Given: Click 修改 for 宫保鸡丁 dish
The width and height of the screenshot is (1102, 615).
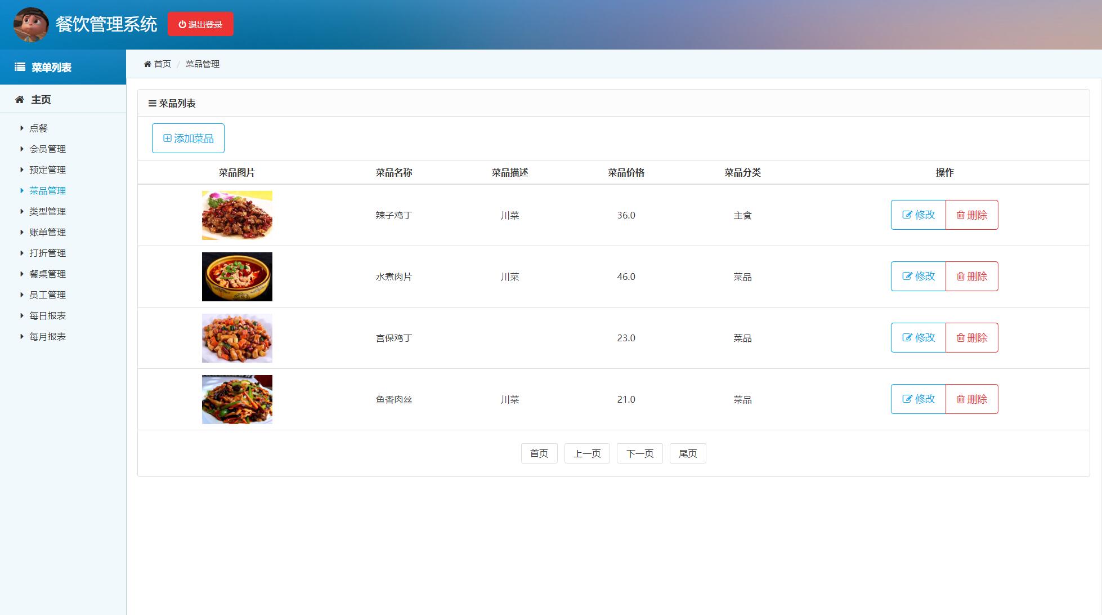Looking at the screenshot, I should (x=918, y=338).
